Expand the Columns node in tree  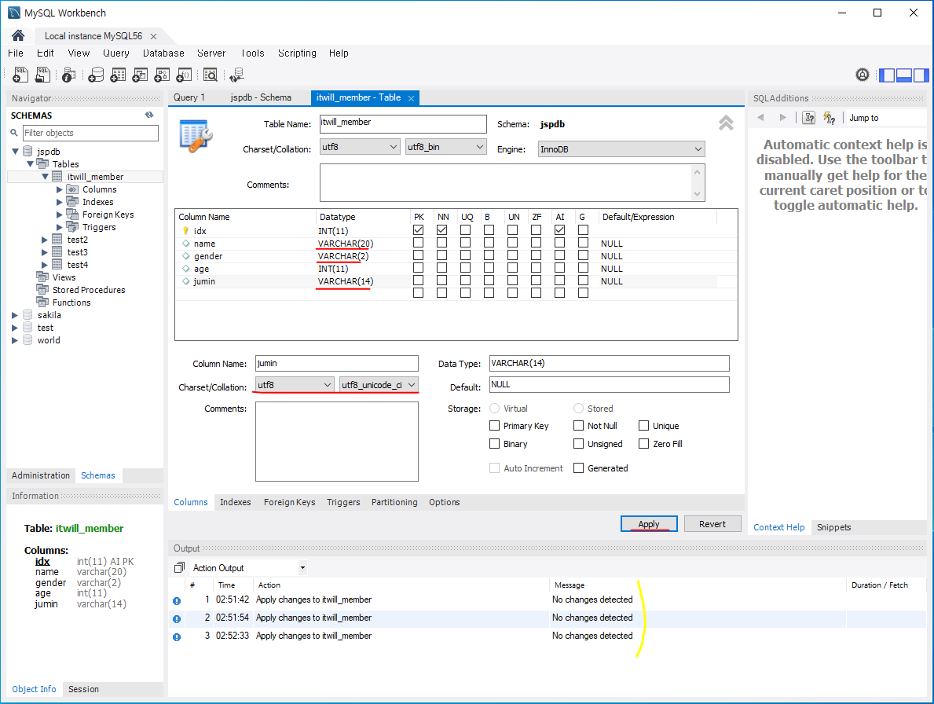[x=60, y=189]
